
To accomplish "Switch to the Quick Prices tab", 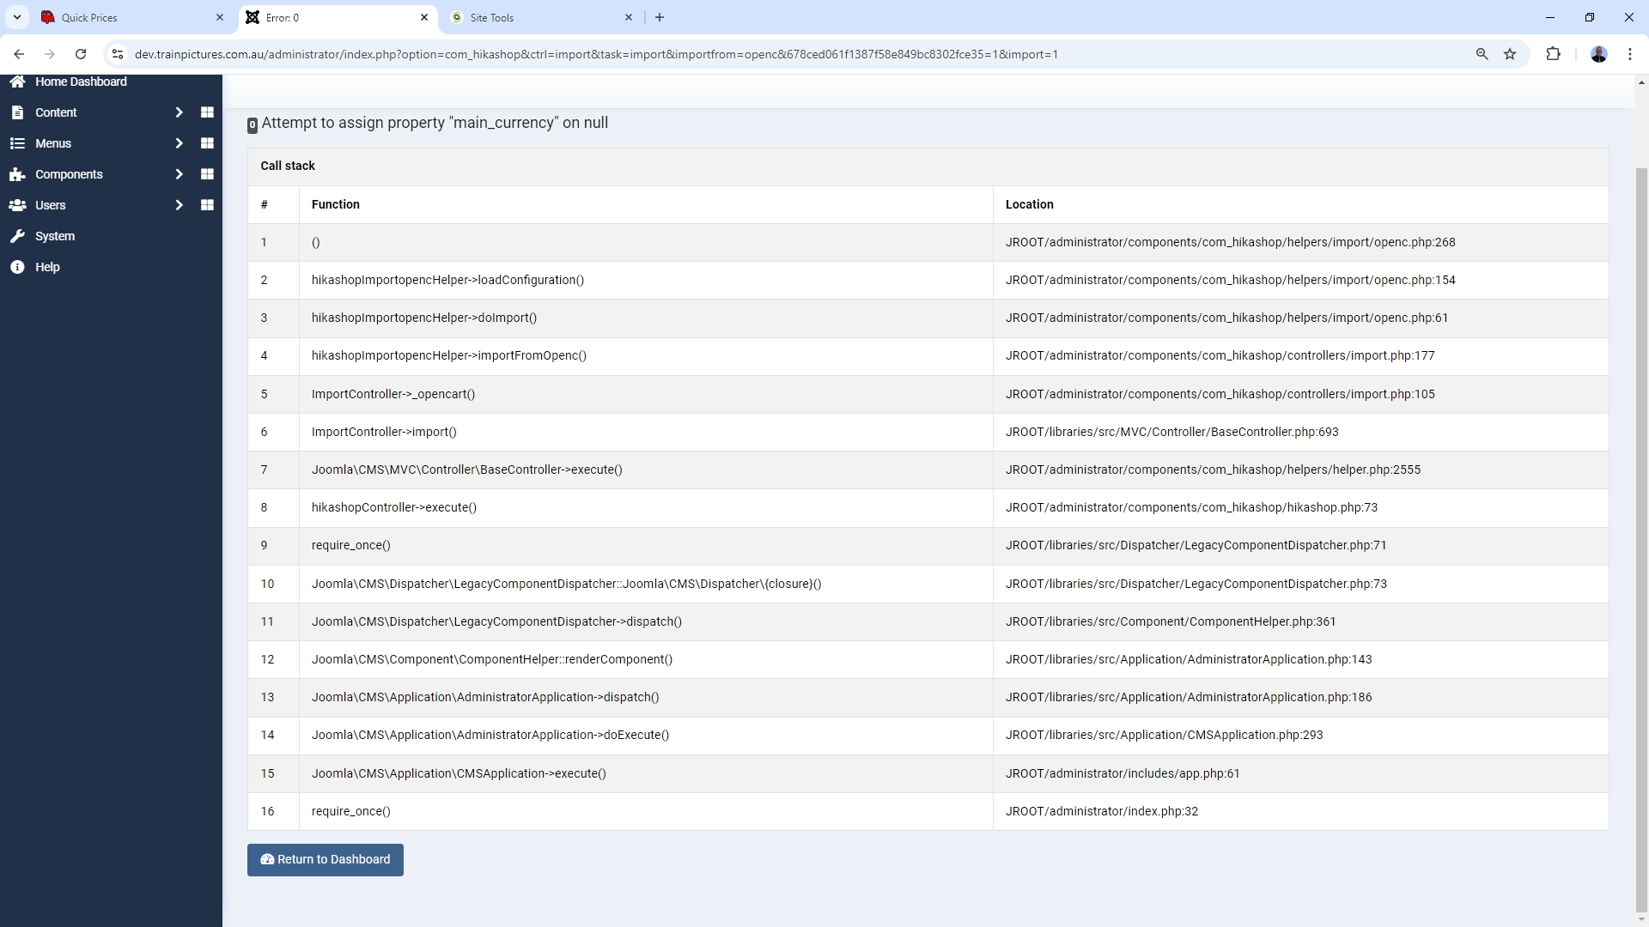I will click(129, 17).
